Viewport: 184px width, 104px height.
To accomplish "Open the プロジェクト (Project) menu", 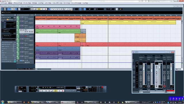I will coord(18,3).
